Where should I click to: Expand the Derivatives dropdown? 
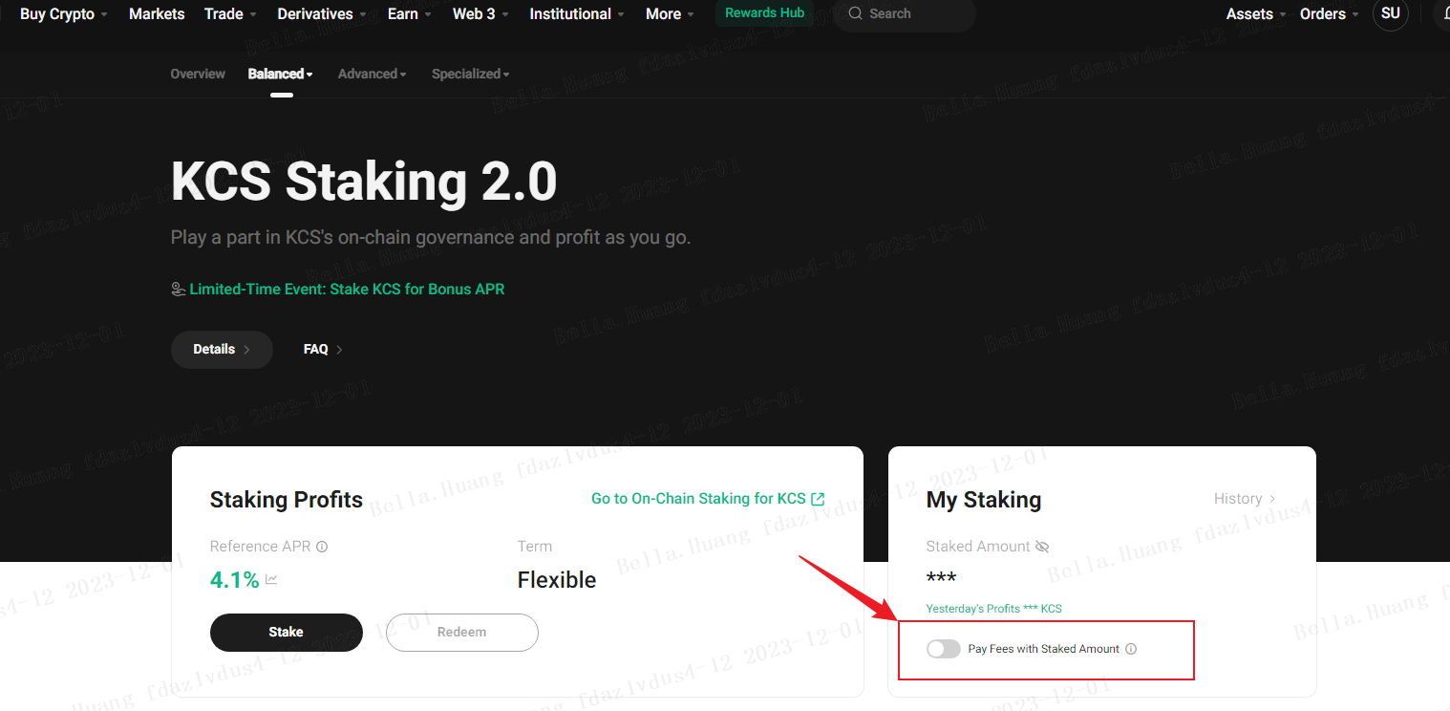pyautogui.click(x=322, y=14)
